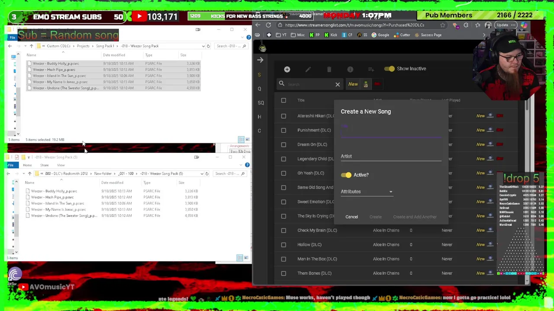Viewport: 554px width, 311px height.
Task: Clear the song search with the X icon
Action: [338, 85]
